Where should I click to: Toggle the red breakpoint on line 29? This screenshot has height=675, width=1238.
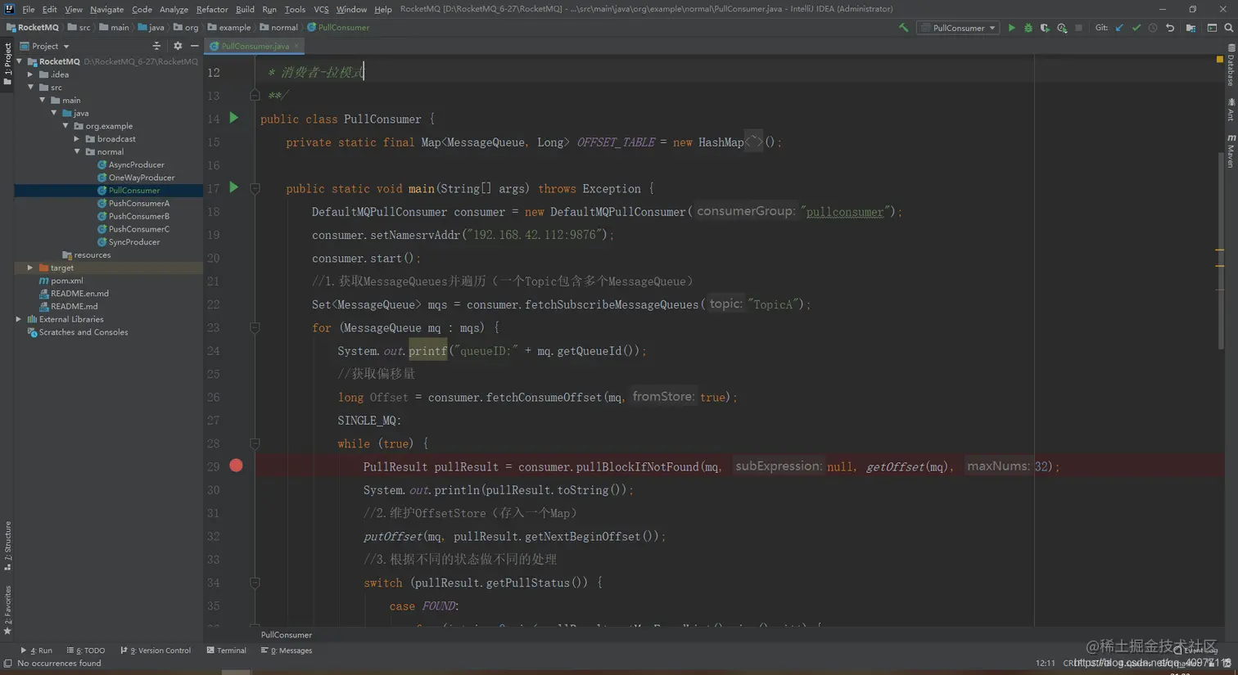236,466
